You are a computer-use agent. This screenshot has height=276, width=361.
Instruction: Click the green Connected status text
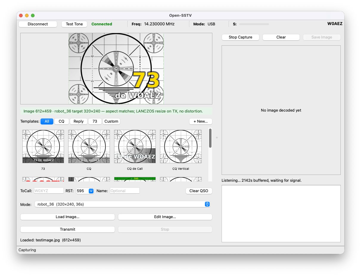tap(102, 24)
